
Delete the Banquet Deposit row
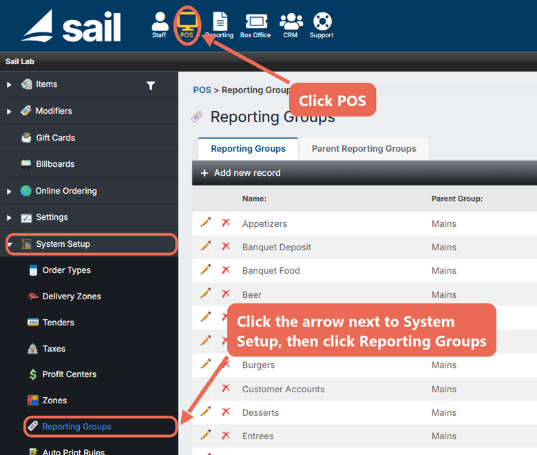tap(226, 246)
